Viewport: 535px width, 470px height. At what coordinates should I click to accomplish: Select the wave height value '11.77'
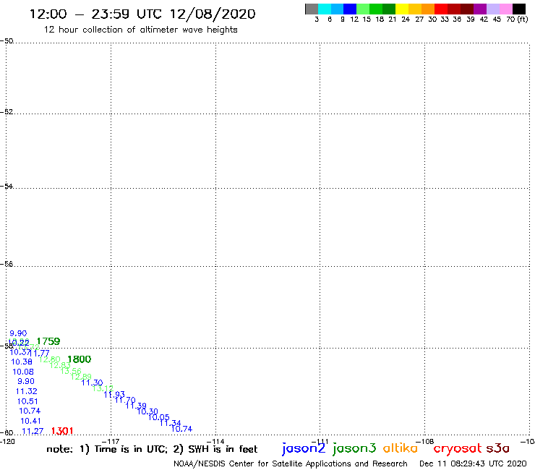(40, 353)
